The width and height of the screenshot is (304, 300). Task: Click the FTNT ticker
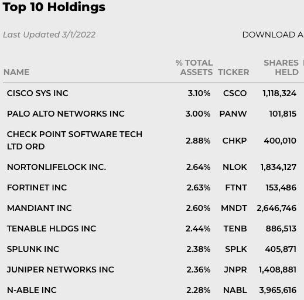click(236, 187)
